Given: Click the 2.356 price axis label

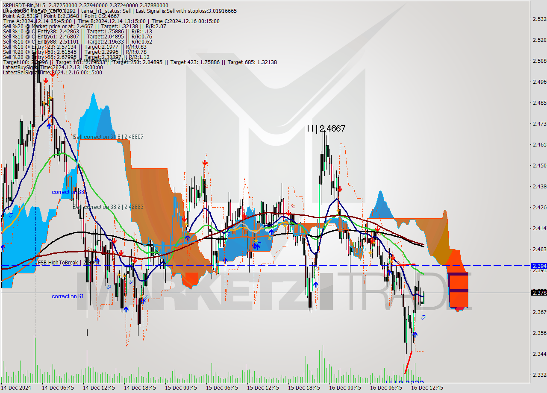Looking at the screenshot, I should pyautogui.click(x=539, y=333).
